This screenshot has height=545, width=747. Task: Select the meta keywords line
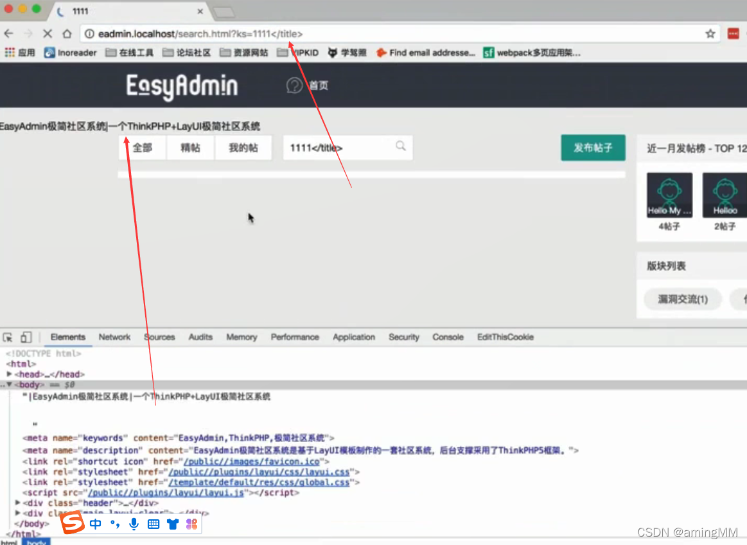tap(179, 438)
